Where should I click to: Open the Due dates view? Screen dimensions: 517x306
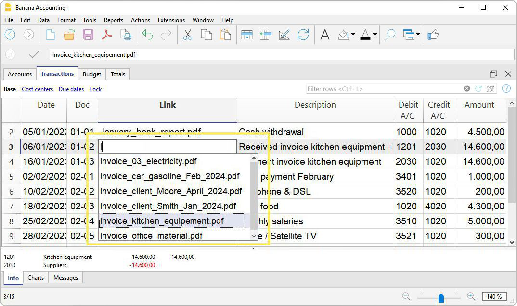pos(71,89)
